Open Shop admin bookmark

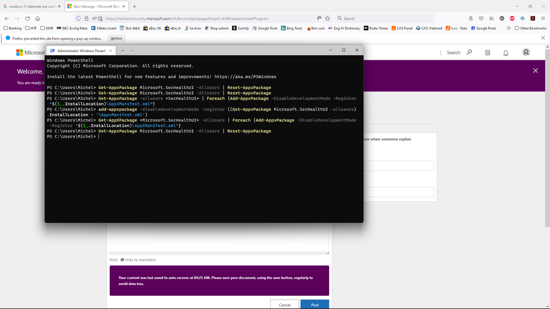(216, 28)
